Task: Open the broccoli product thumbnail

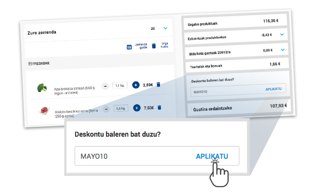Action: click(x=42, y=88)
